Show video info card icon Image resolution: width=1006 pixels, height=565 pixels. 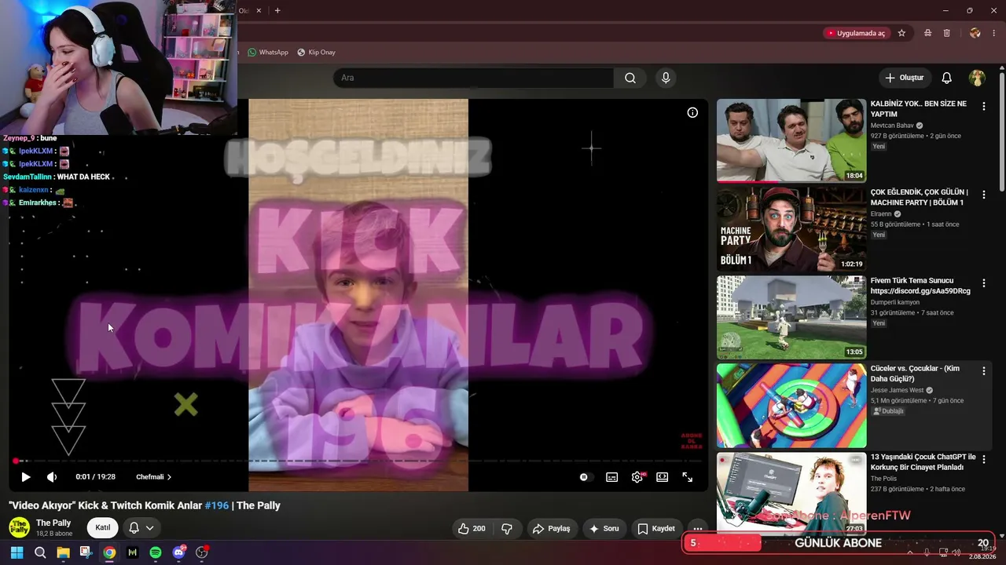pyautogui.click(x=692, y=112)
